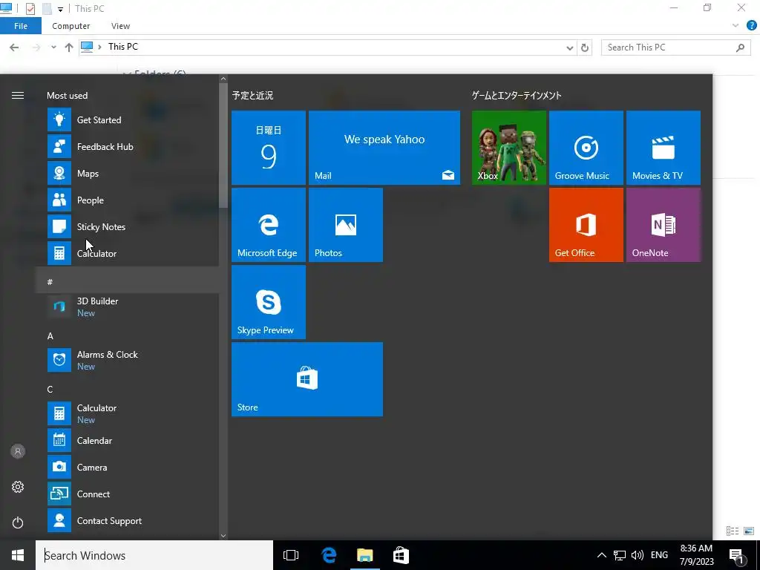Viewport: 760px width, 570px height.
Task: Open the Store tile
Action: pyautogui.click(x=307, y=379)
